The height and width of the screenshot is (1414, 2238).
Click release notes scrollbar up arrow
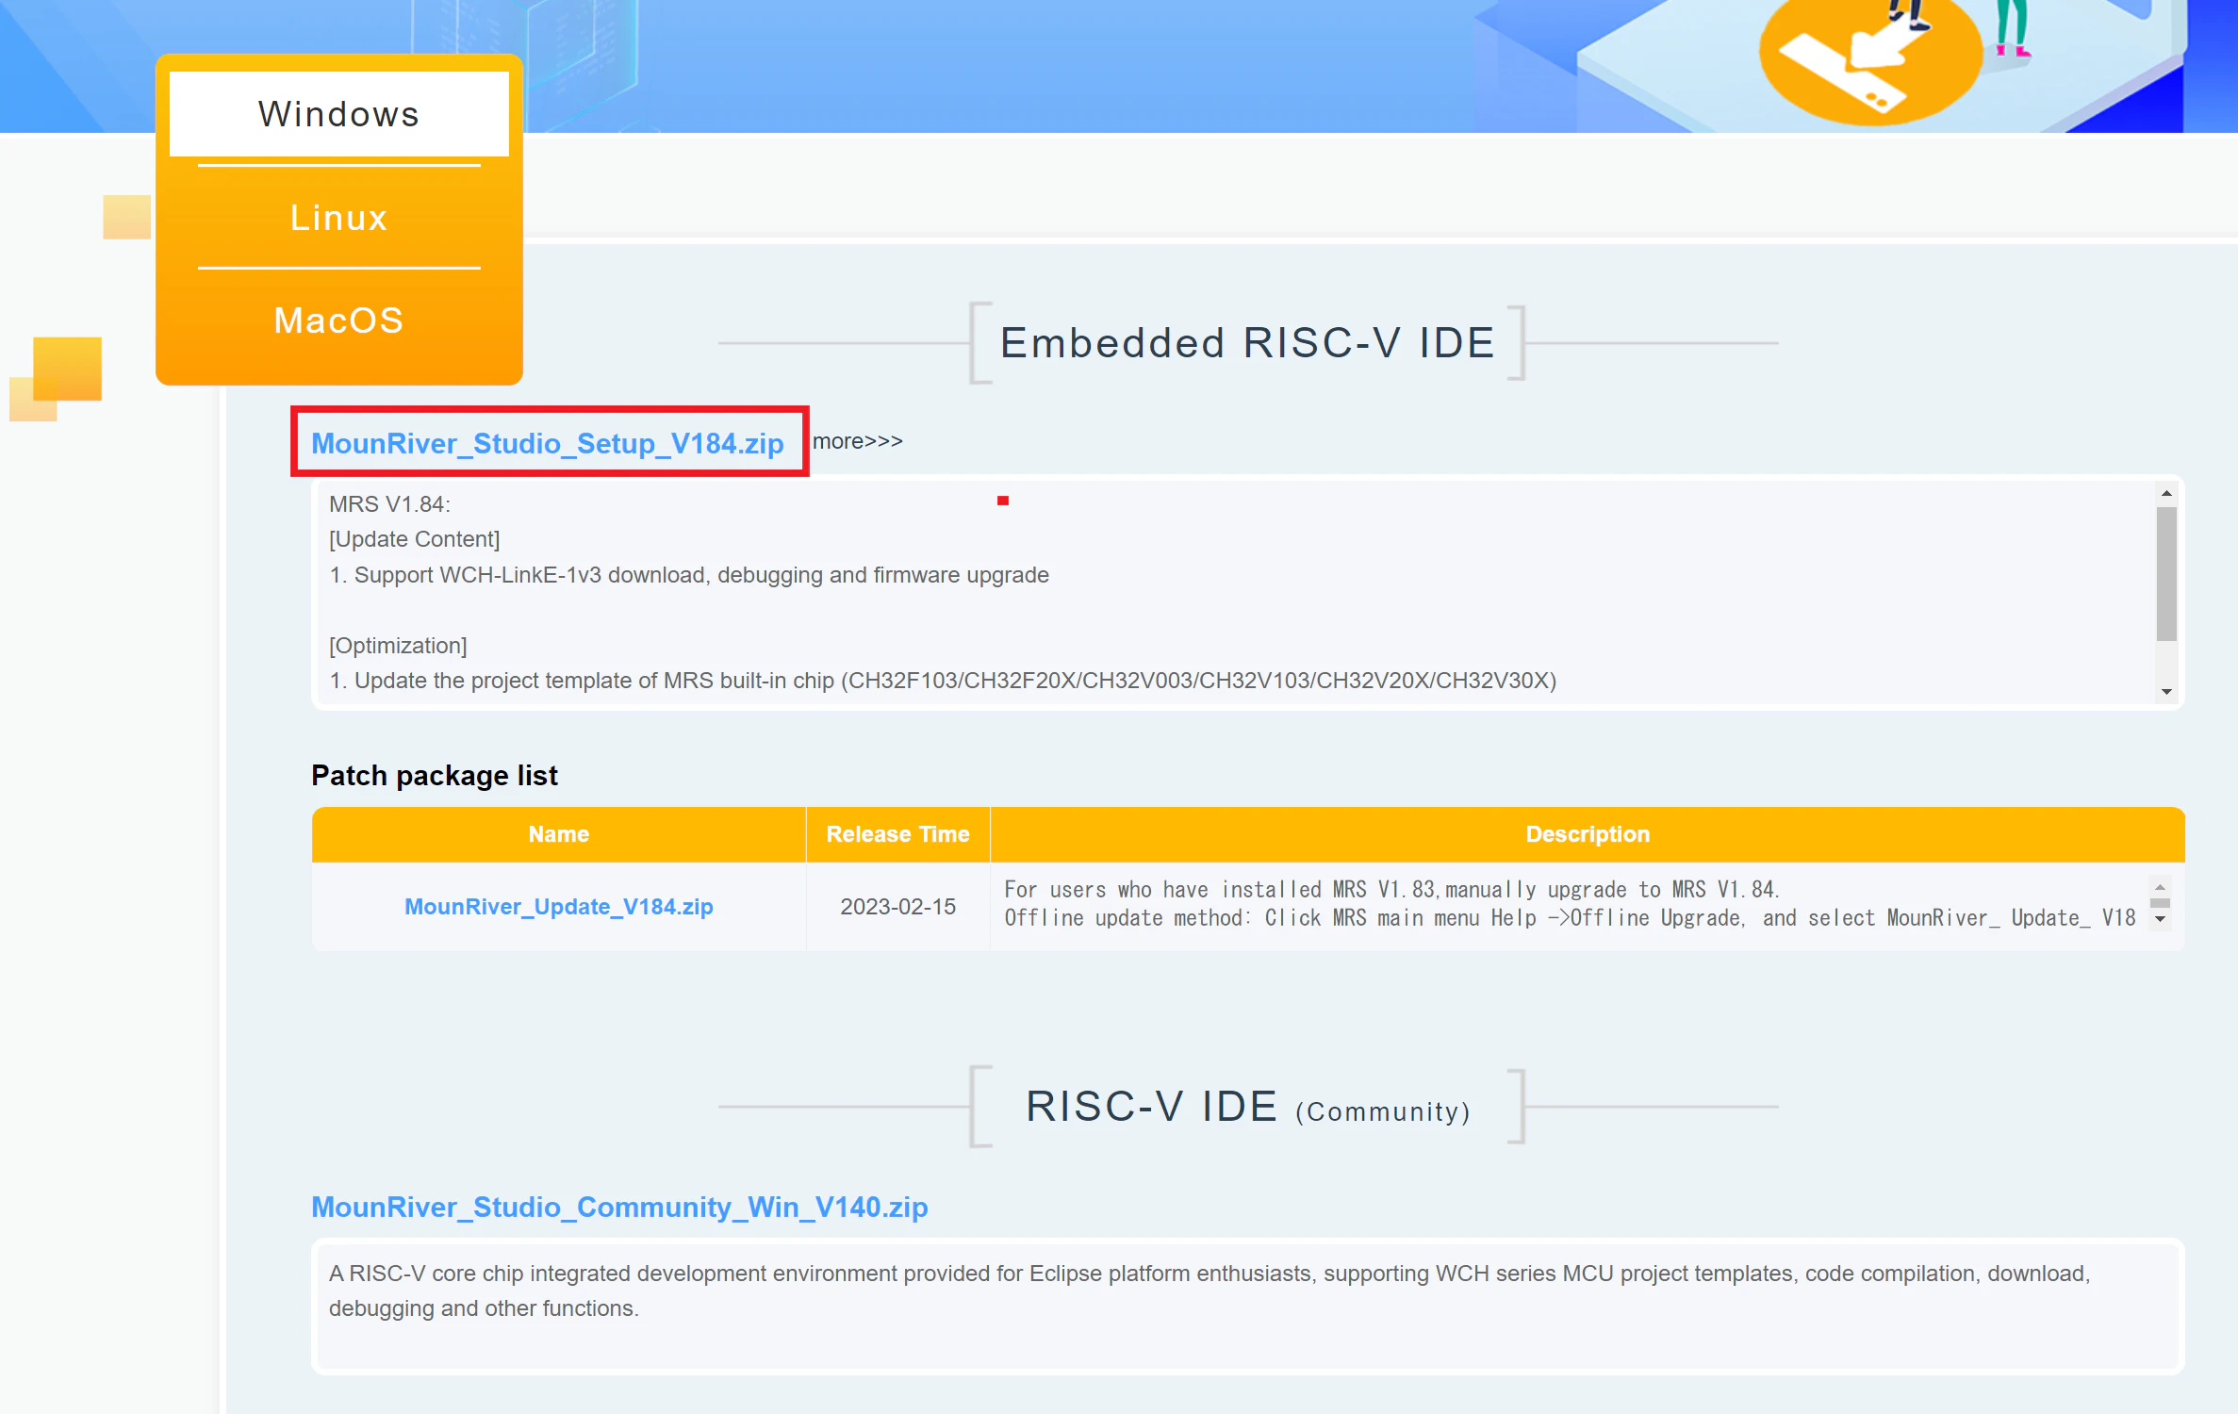click(2166, 493)
